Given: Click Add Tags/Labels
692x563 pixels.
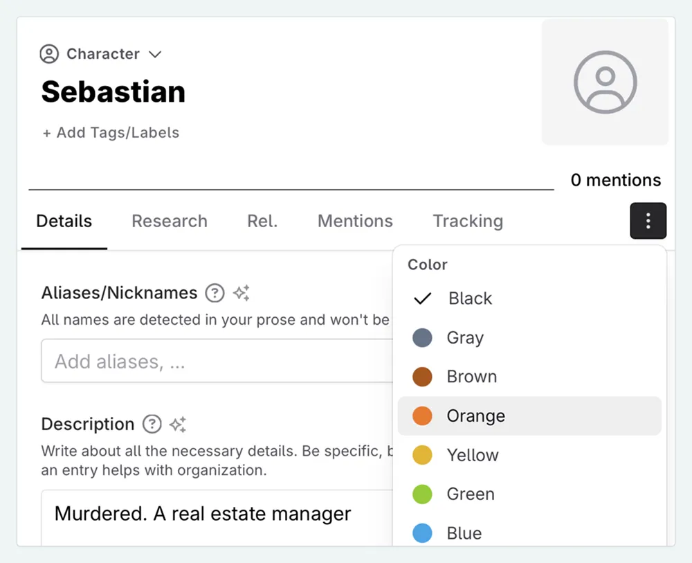Looking at the screenshot, I should 110,132.
